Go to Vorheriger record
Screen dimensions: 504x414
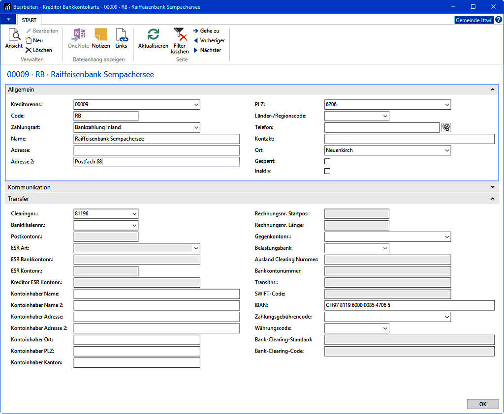pyautogui.click(x=209, y=40)
